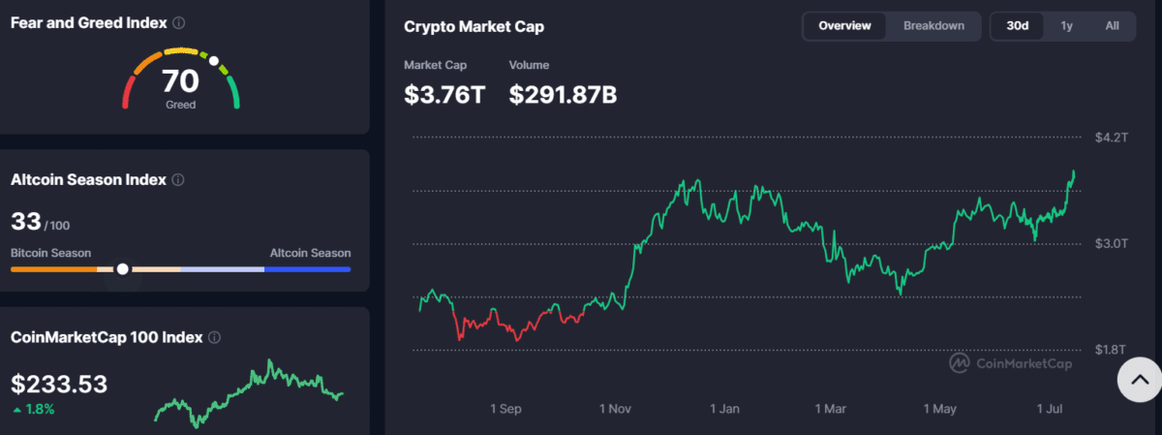Viewport: 1162px width, 435px height.
Task: Click the $3.76T market cap value
Action: click(444, 94)
